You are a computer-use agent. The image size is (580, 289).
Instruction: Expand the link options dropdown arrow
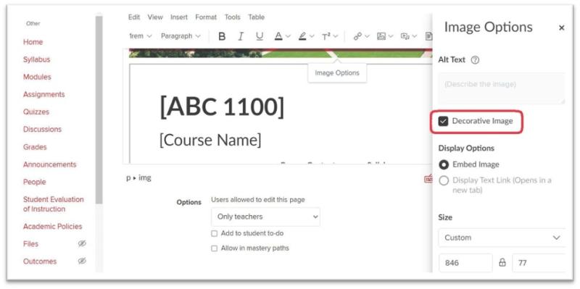[367, 36]
